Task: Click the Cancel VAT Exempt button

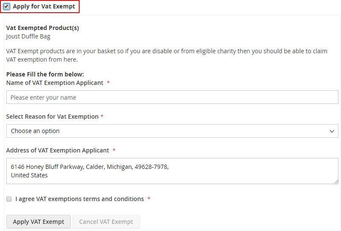Action: tap(106, 222)
